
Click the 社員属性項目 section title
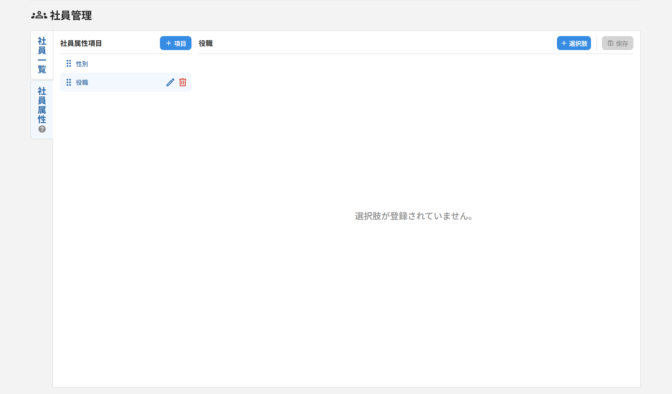pos(81,43)
